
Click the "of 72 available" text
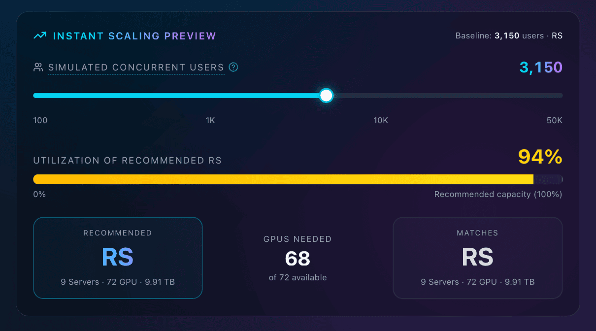[x=298, y=278]
